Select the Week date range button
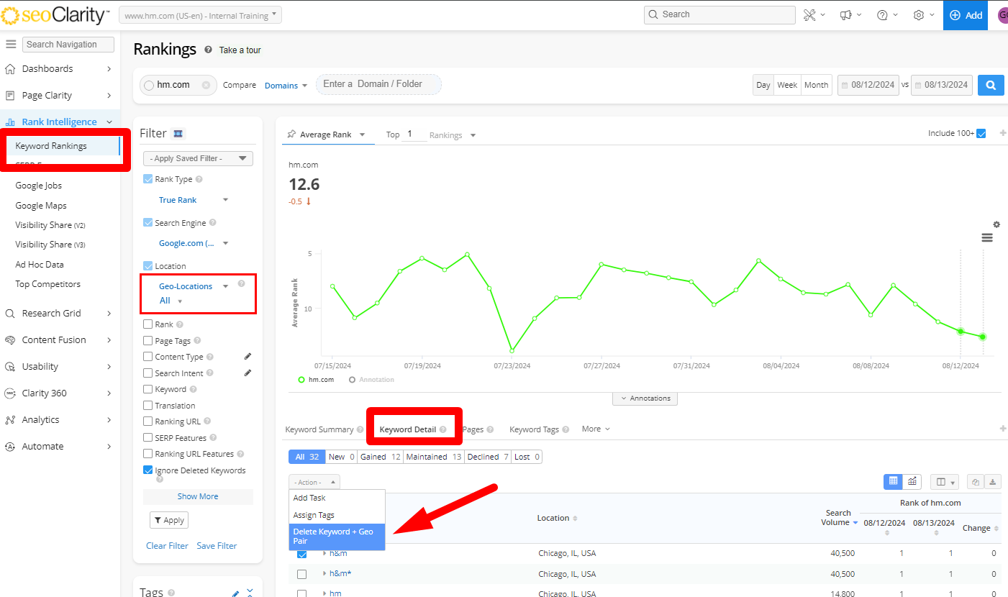The image size is (1008, 597). tap(787, 85)
